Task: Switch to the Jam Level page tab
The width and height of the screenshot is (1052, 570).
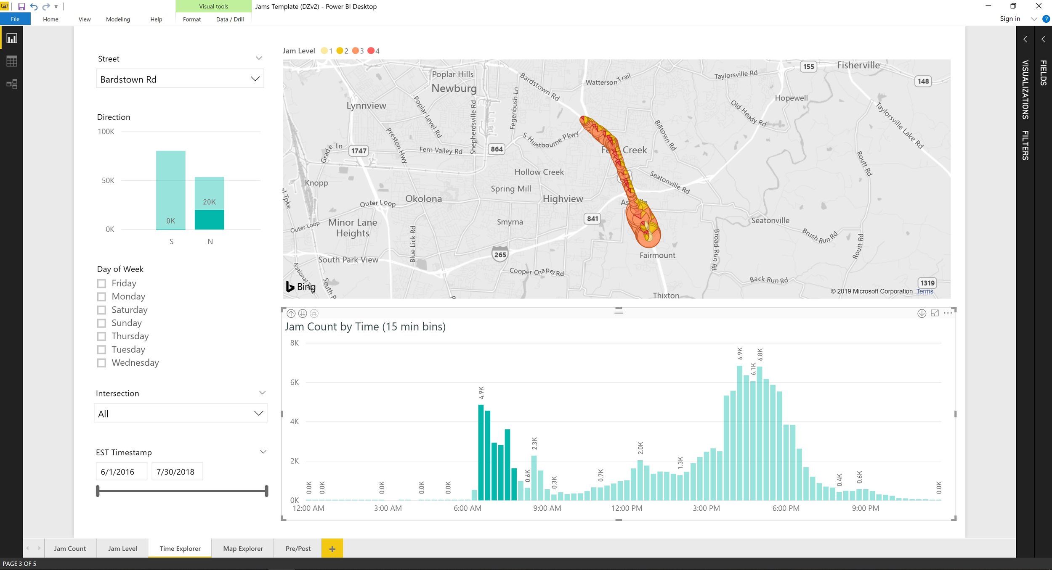Action: (x=122, y=549)
